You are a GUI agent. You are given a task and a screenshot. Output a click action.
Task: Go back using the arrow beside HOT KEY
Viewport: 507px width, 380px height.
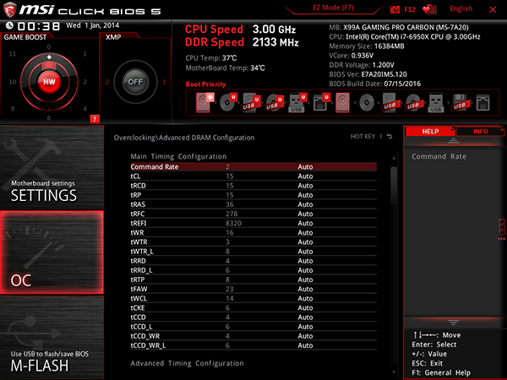390,136
